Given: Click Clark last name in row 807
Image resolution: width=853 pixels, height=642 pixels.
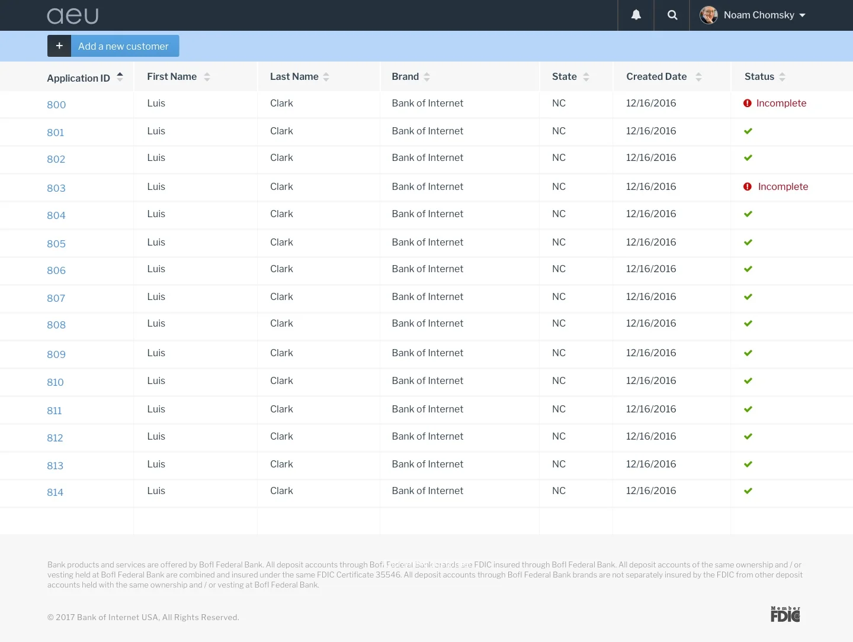Looking at the screenshot, I should tap(281, 296).
